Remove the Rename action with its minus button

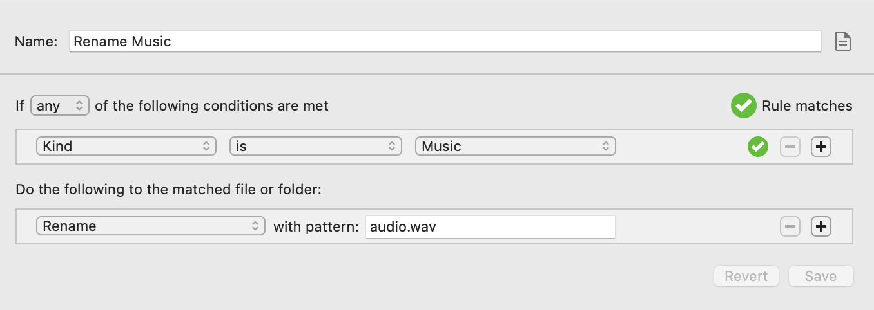coord(790,226)
